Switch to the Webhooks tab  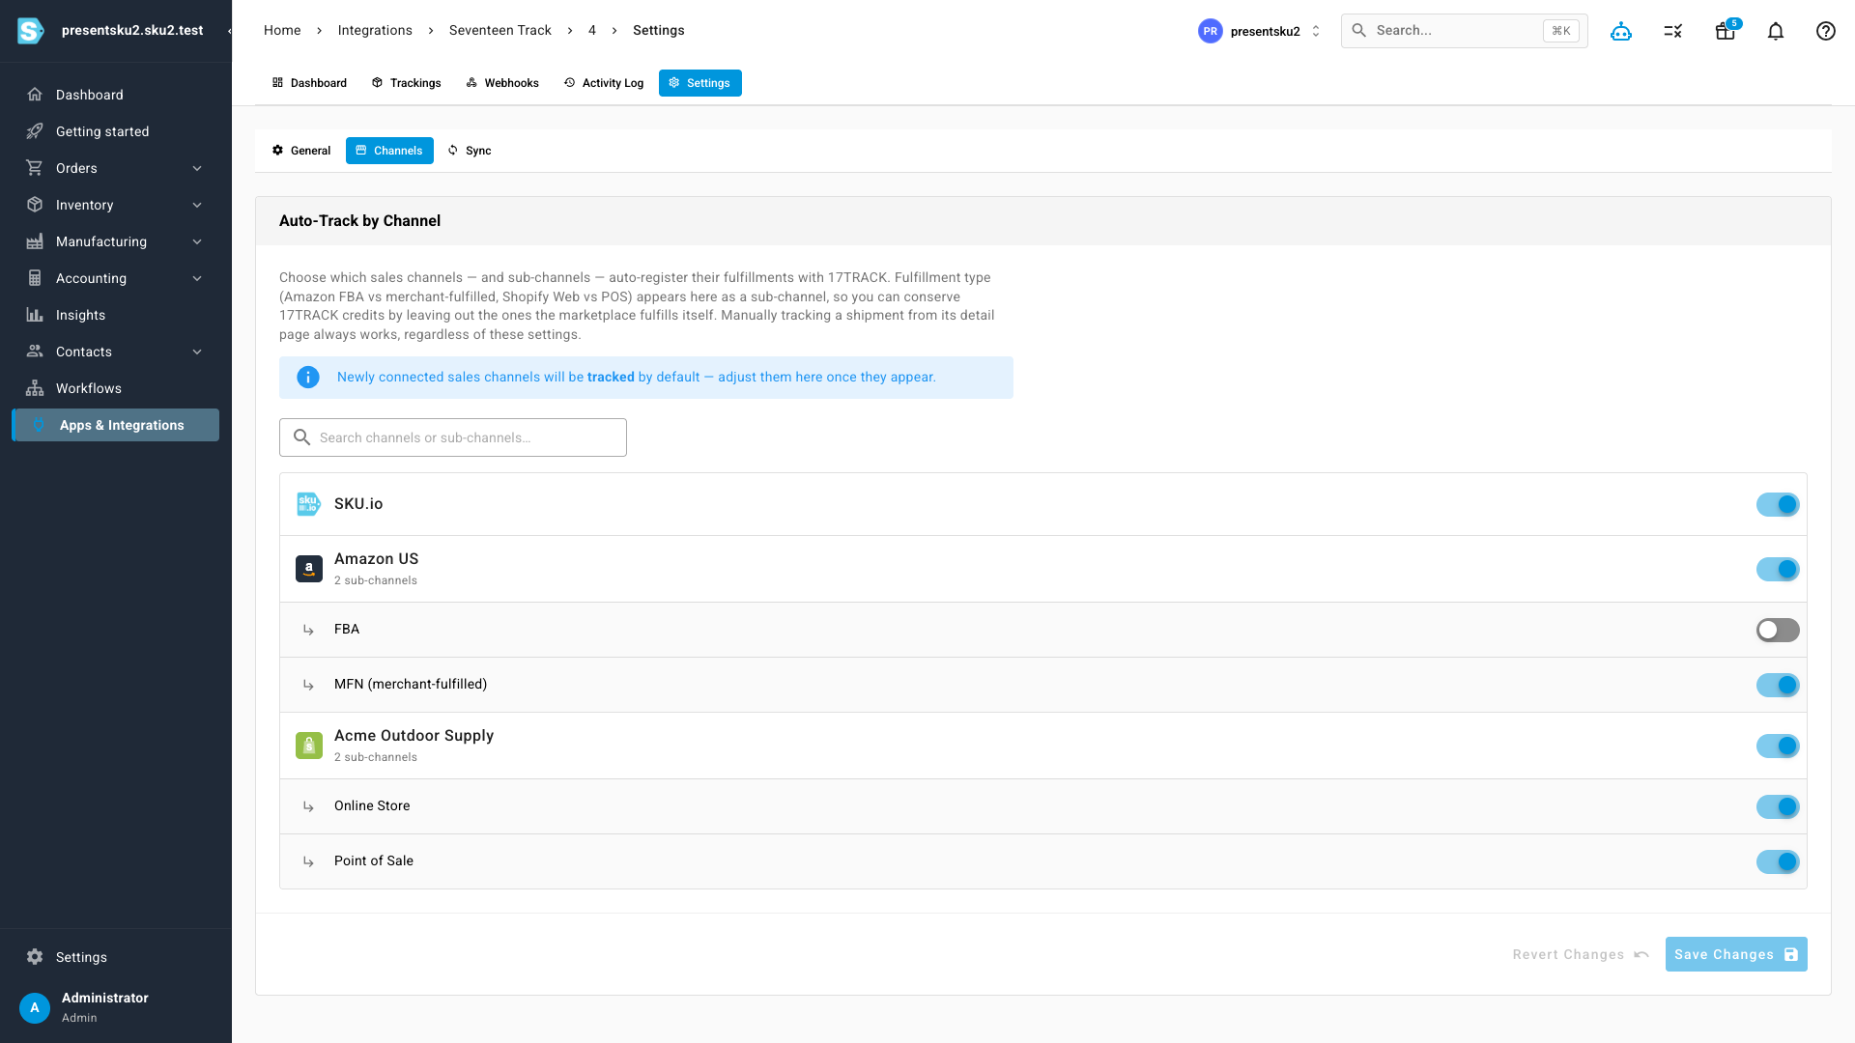coord(502,83)
